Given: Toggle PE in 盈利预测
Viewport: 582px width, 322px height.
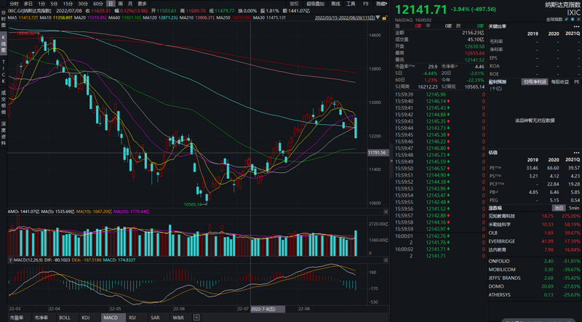Looking at the screenshot, I should 576,81.
